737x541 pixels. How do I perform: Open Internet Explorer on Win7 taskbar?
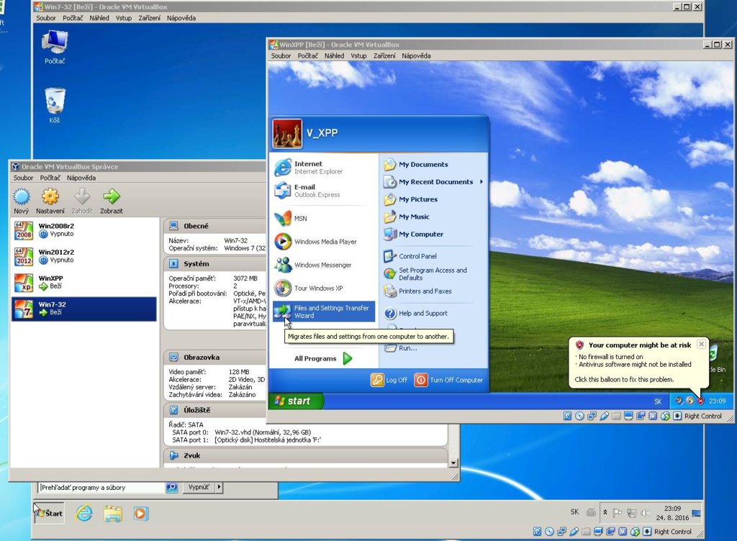[84, 513]
